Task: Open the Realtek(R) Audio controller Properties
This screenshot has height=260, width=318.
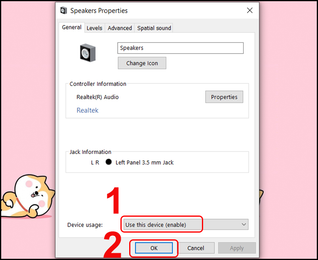Action: click(224, 97)
